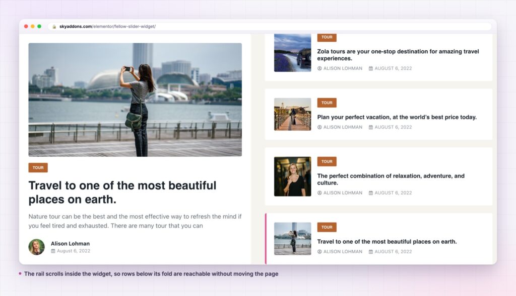516x296 pixels.
Task: Click TOUR badge in the relaxation, adventure row
Action: (x=327, y=161)
